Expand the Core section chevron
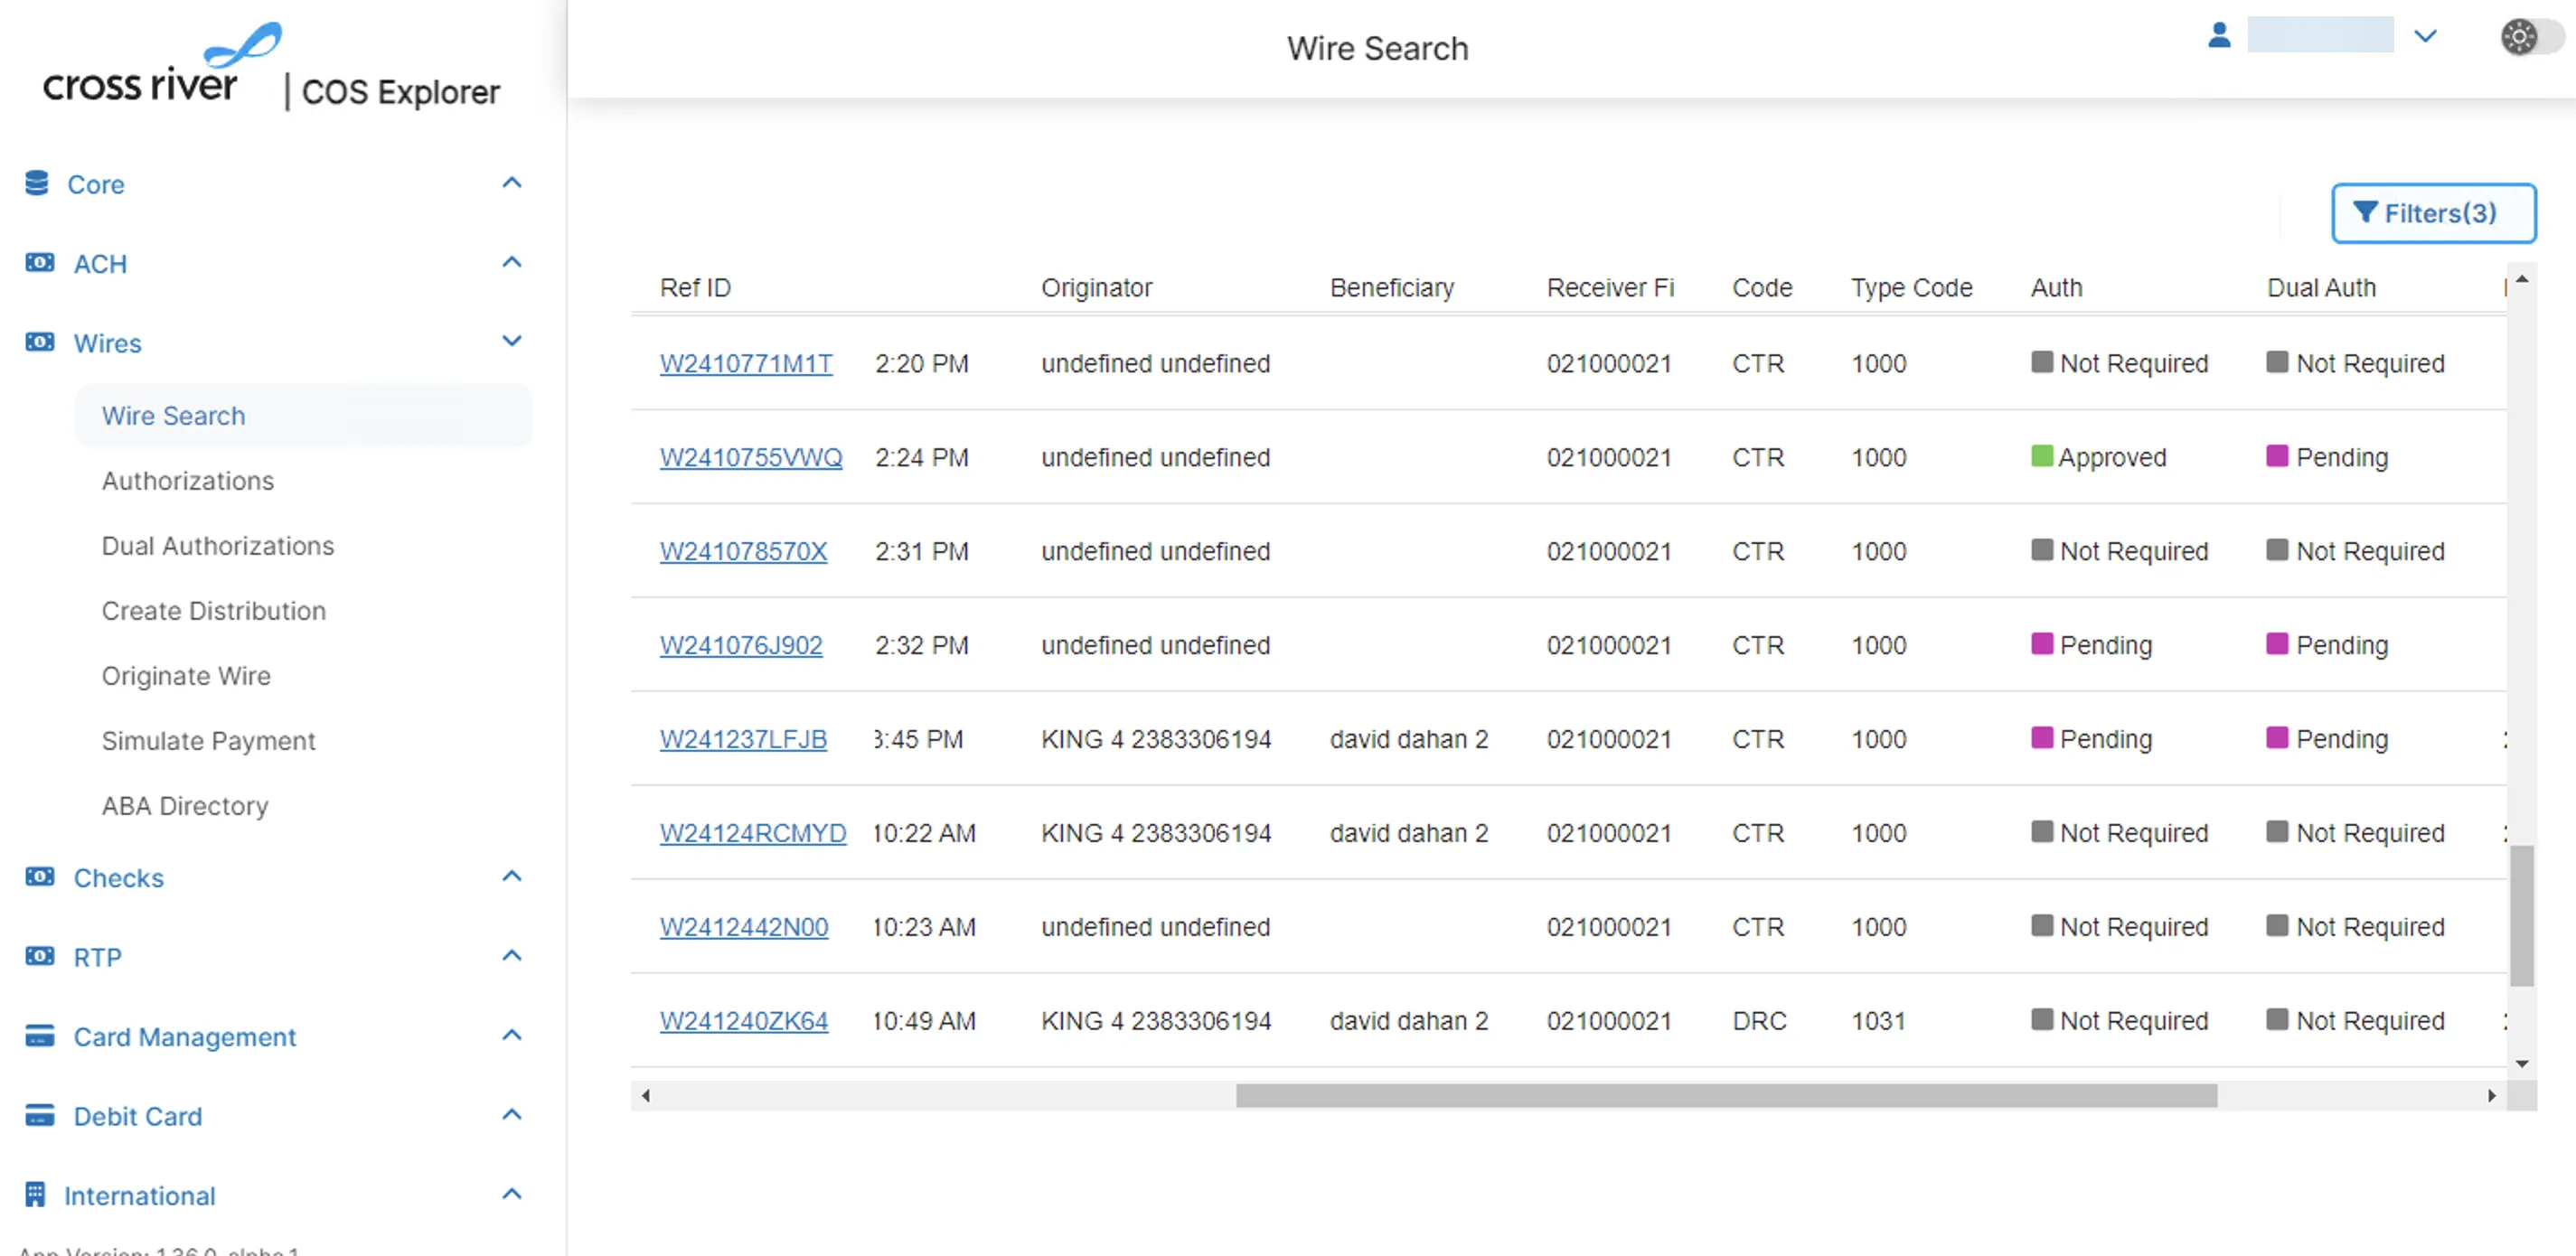The width and height of the screenshot is (2576, 1256). tap(512, 183)
